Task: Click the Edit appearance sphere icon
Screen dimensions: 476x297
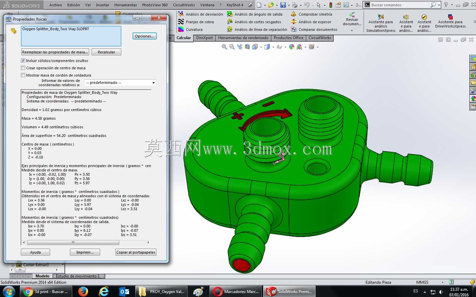Action: 292,47
